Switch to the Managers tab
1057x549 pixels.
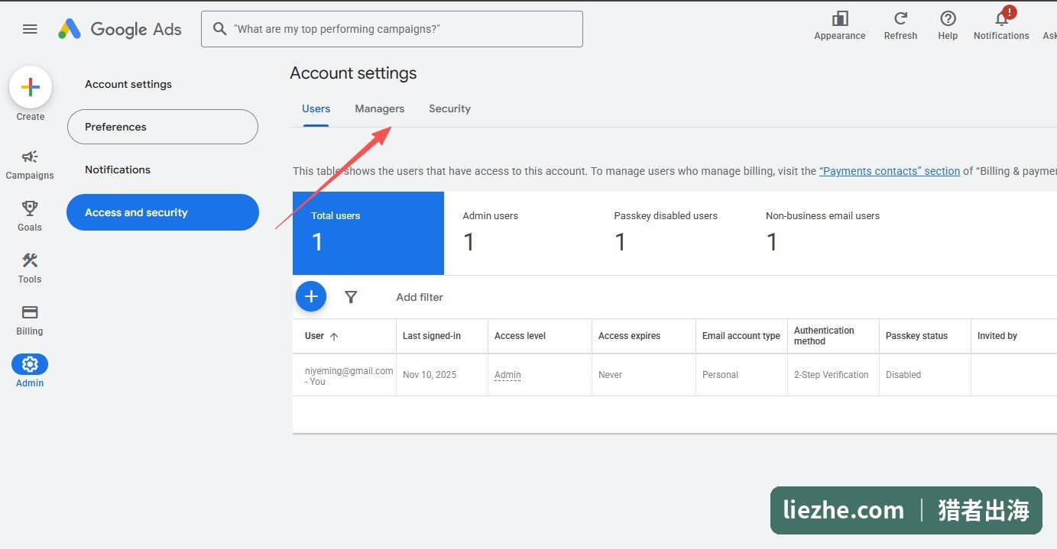tap(380, 108)
